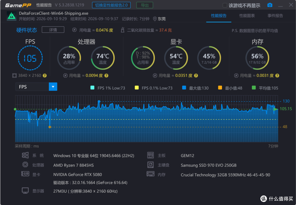Click the processor 28% usage gauge
296x205 pixels.
69,58
